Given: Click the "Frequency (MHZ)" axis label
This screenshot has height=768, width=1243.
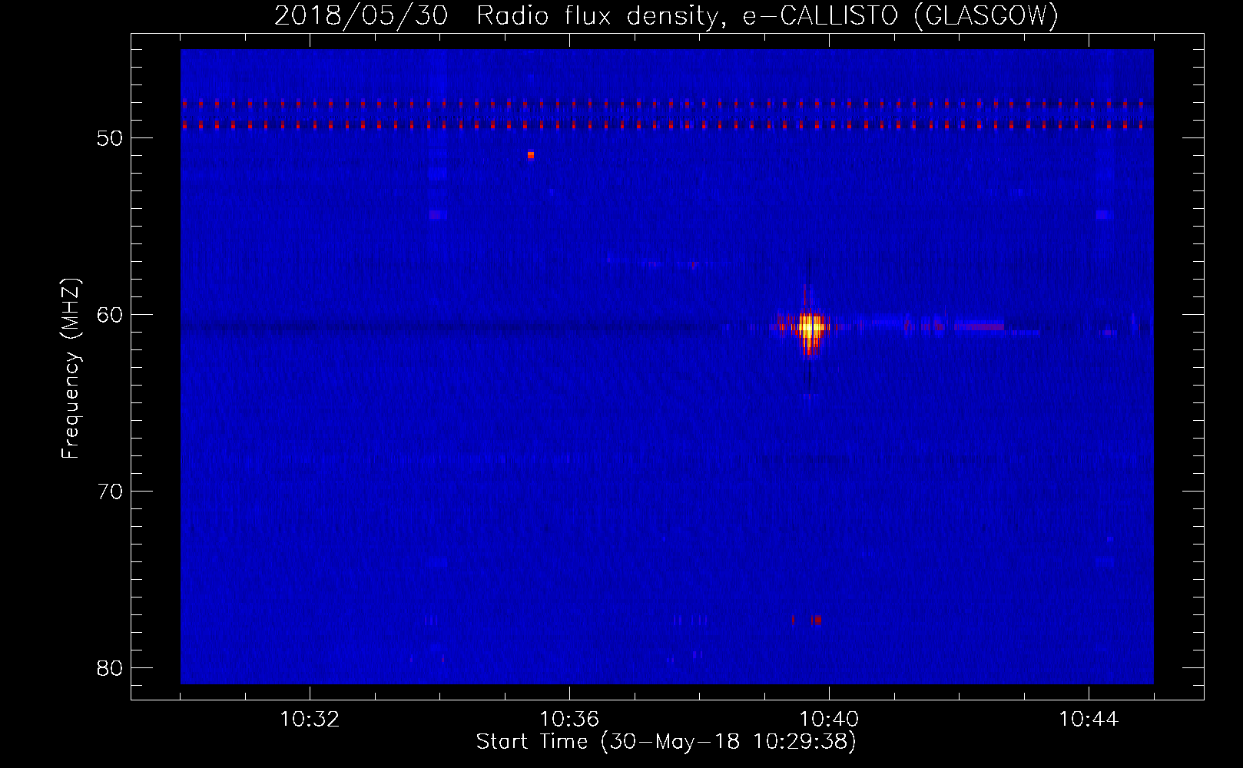Looking at the screenshot, I should [x=71, y=369].
